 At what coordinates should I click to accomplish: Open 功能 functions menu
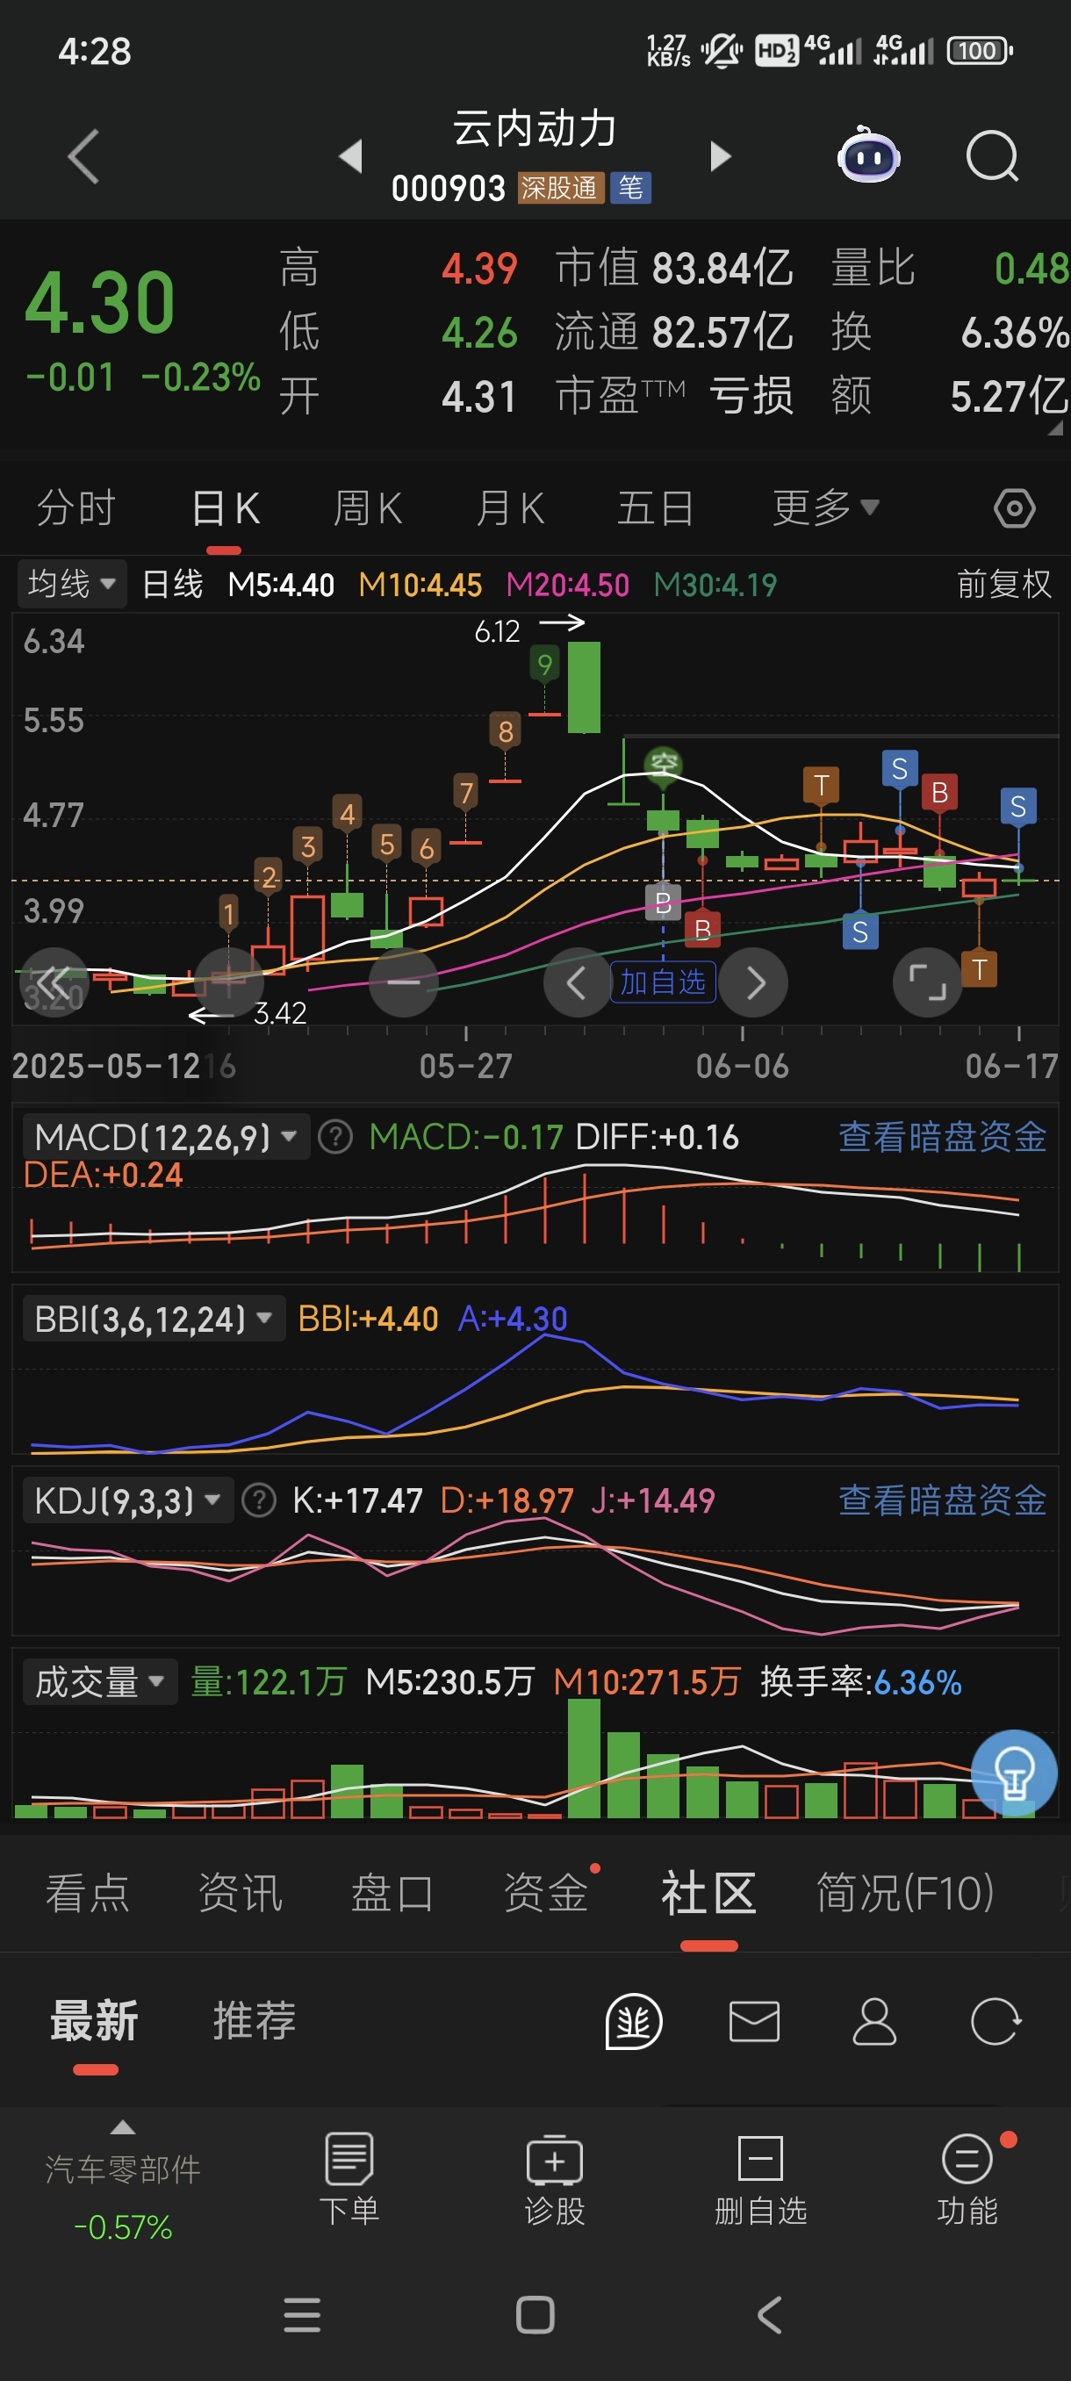(x=967, y=2179)
